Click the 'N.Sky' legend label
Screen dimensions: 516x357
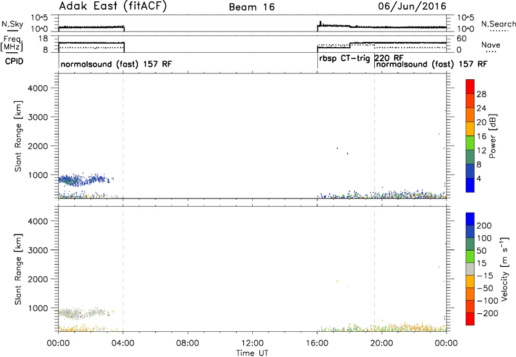pos(12,24)
